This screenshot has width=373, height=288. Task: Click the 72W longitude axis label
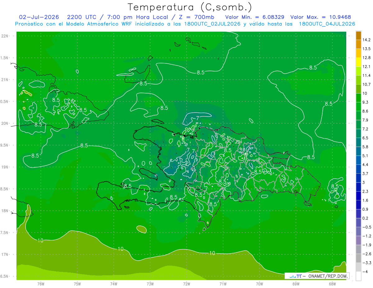[x=186, y=284]
